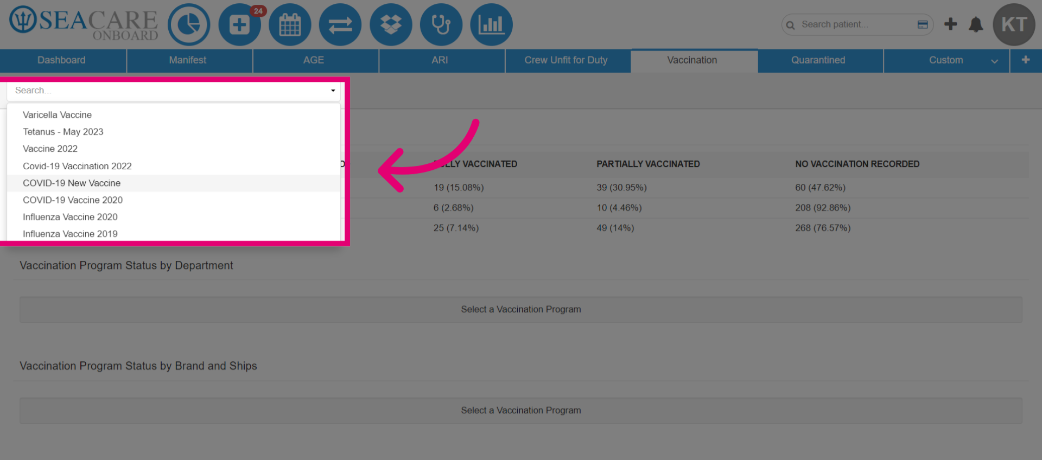This screenshot has width=1042, height=460.
Task: Click the 60 (47.62%) cell
Action: pyautogui.click(x=820, y=188)
